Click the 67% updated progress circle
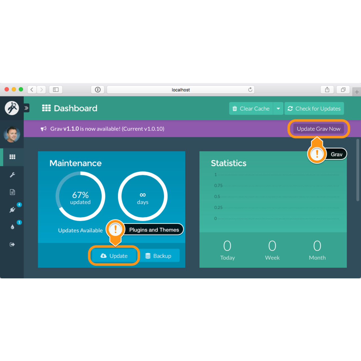The height and width of the screenshot is (361, 361). tap(80, 196)
